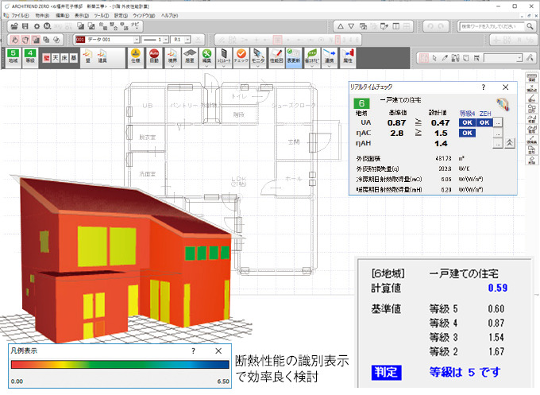Viewport: 540px width, 395px height.
Task: Open the ツール(T) menu
Action: (x=101, y=15)
